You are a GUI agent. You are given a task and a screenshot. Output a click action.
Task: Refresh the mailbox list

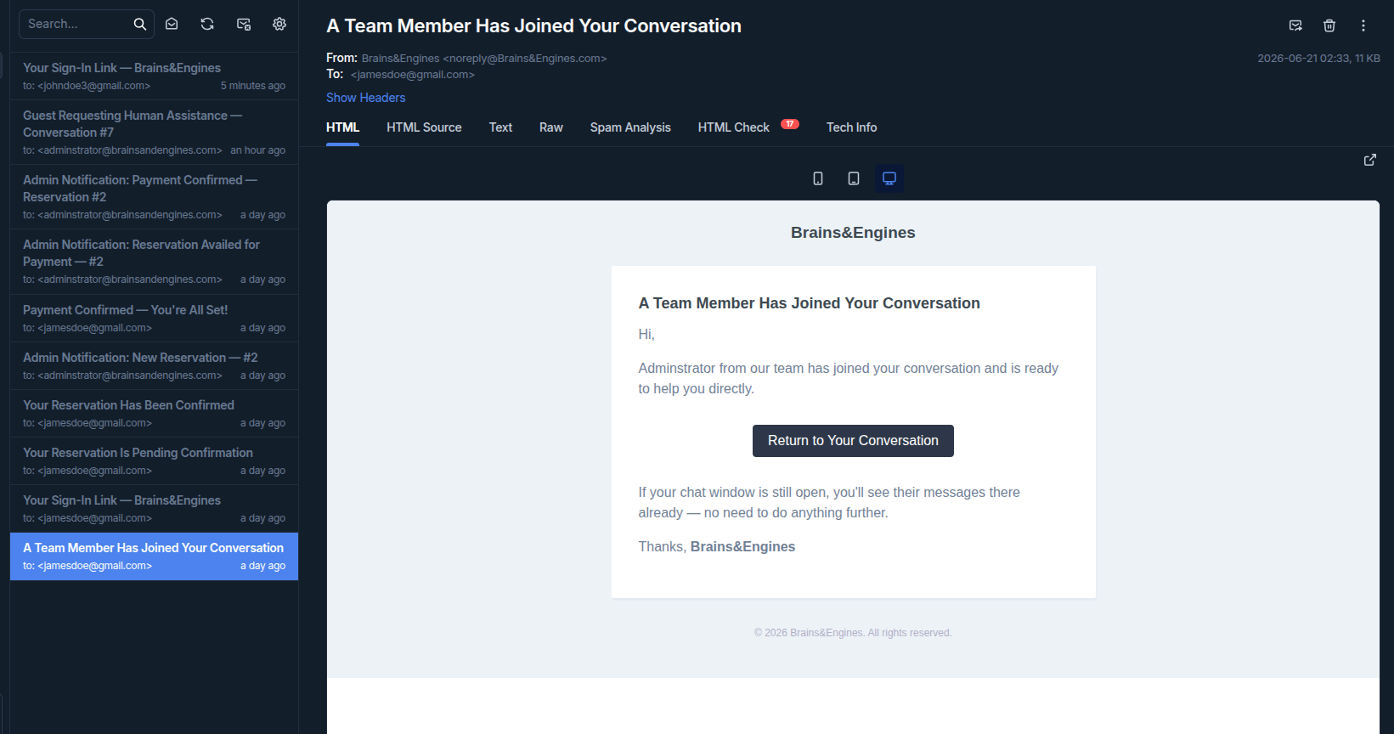(x=207, y=24)
